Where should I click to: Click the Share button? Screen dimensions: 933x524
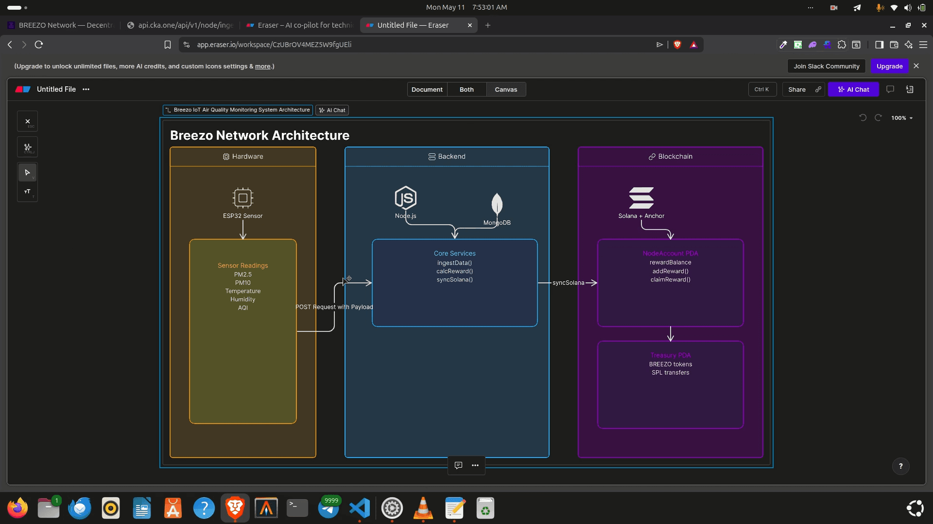(x=797, y=89)
